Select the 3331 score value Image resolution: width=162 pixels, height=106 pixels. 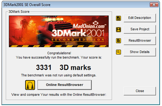click(44, 68)
